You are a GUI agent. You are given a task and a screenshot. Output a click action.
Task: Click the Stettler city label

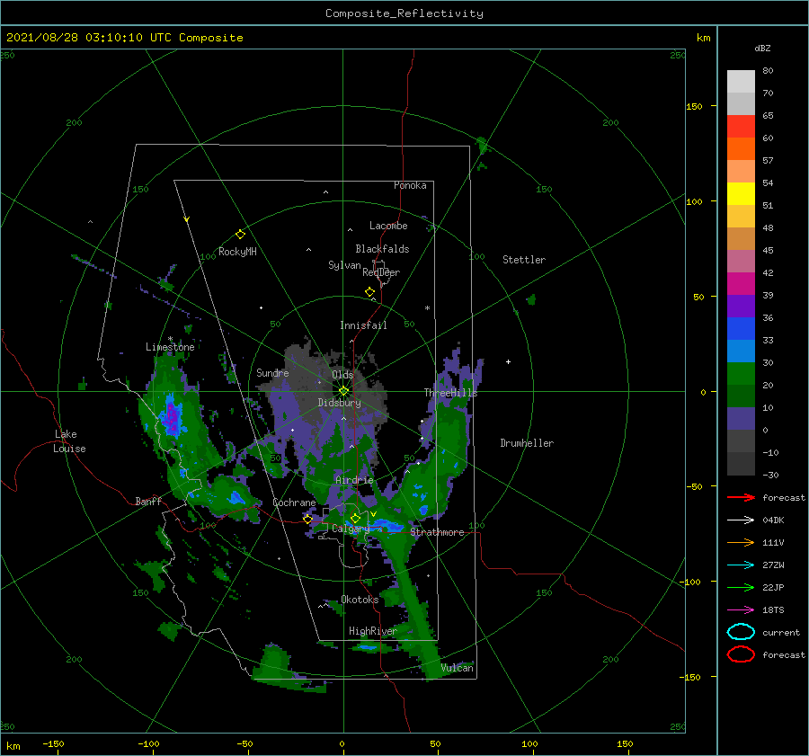(x=524, y=260)
